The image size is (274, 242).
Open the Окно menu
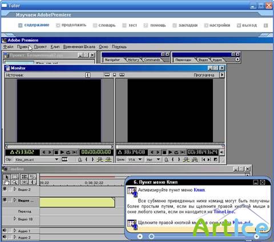(103, 47)
